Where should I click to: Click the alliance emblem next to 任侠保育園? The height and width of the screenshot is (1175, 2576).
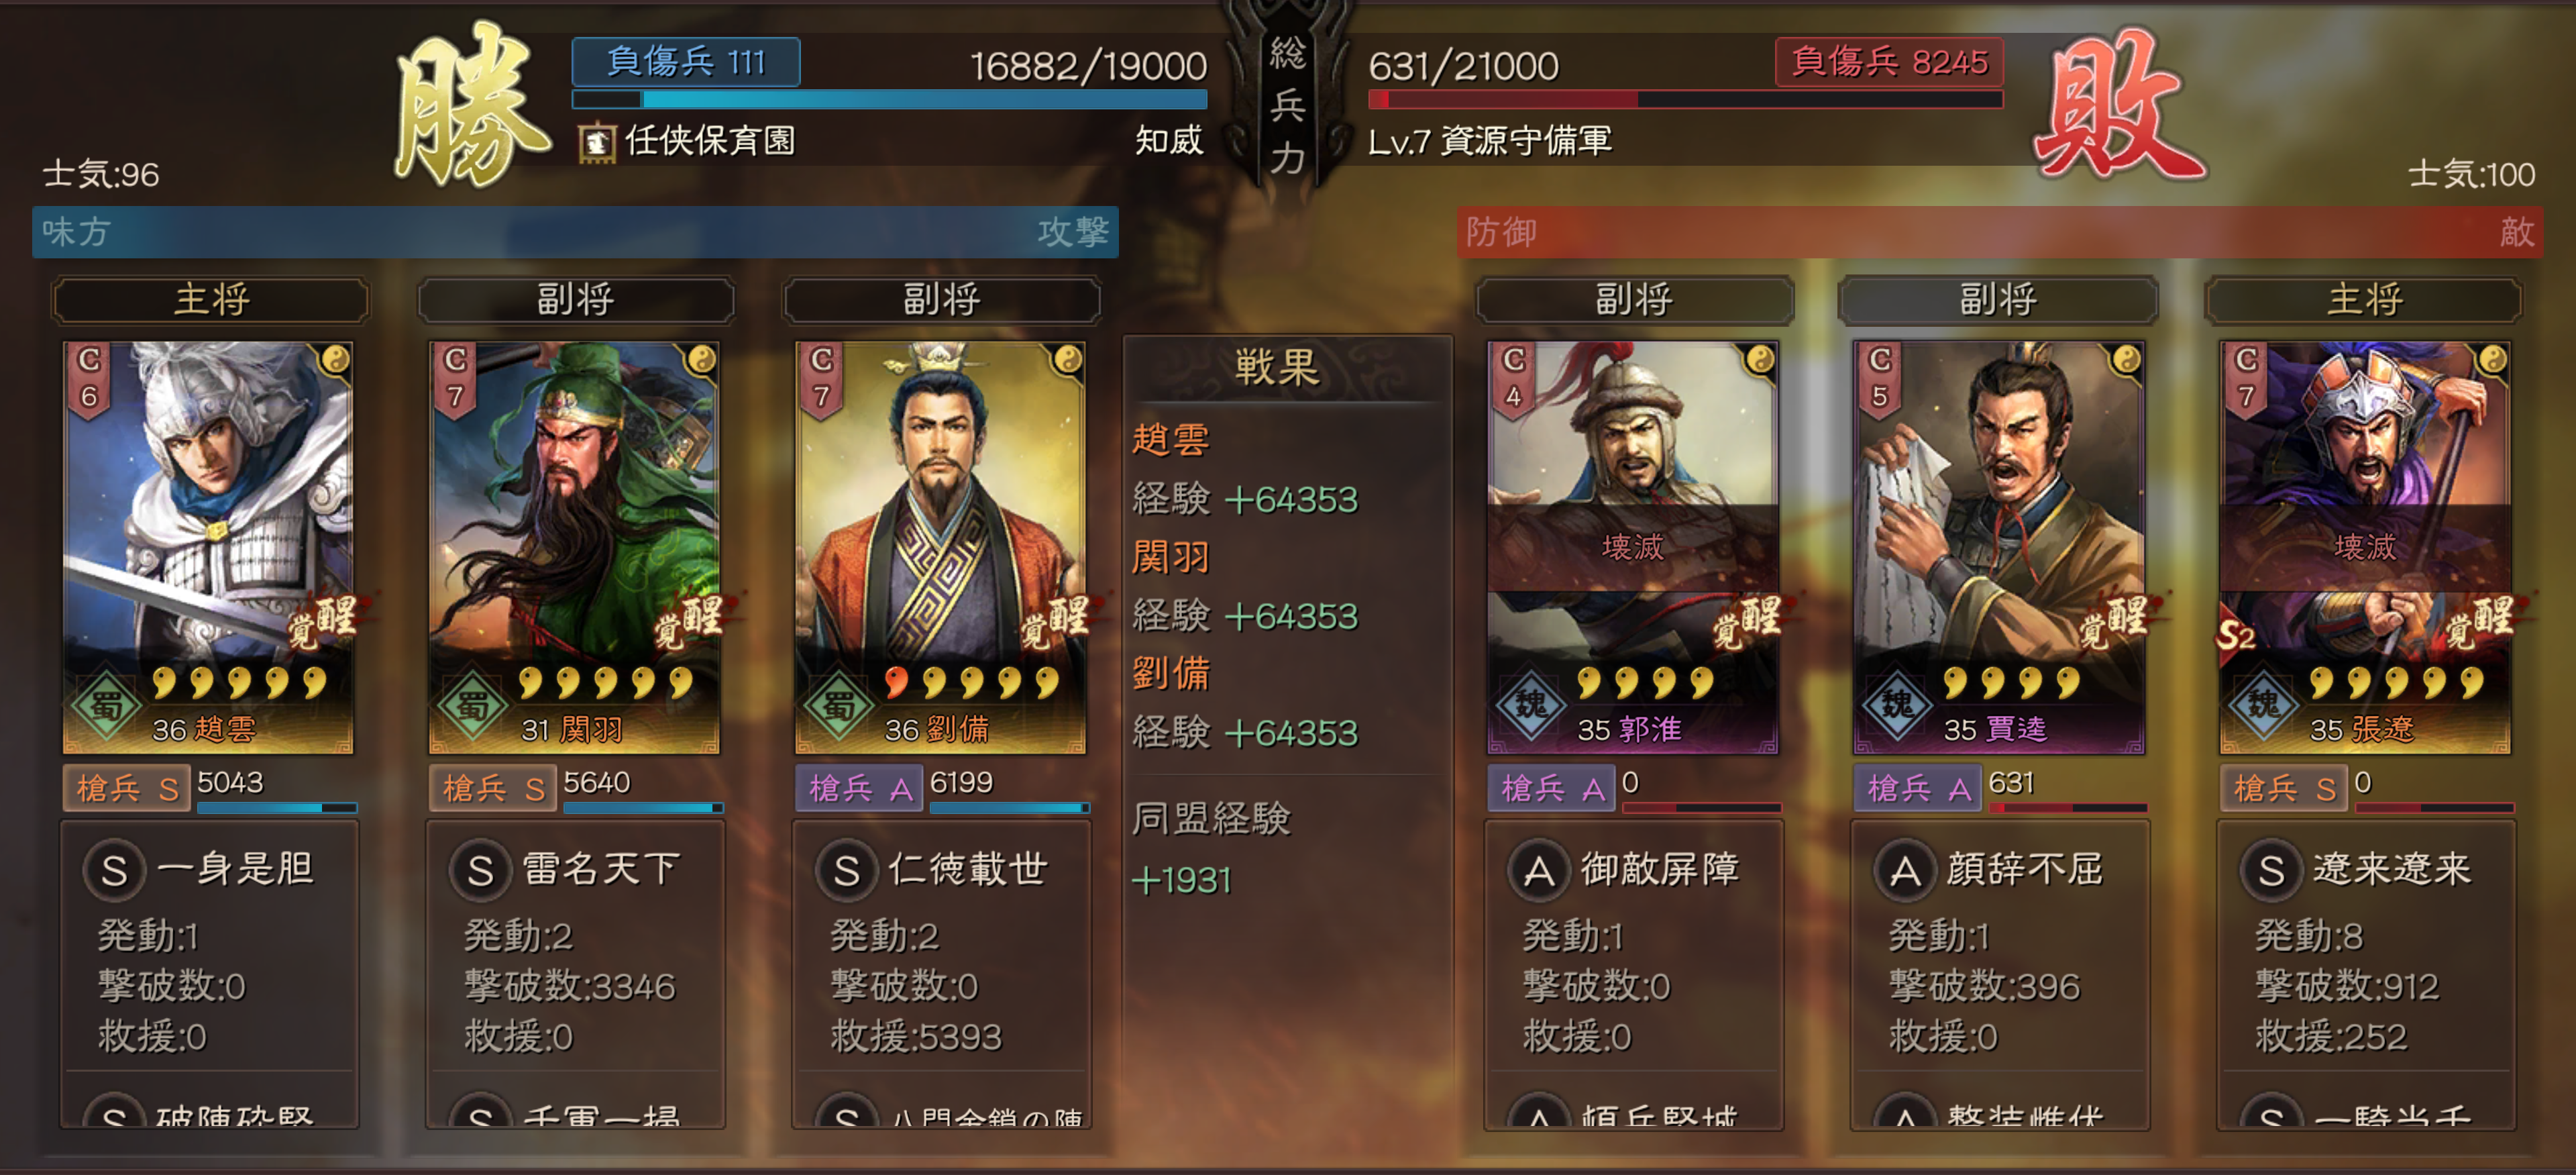pos(597,142)
